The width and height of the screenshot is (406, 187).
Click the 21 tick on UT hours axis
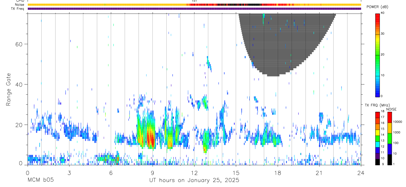point(319,172)
